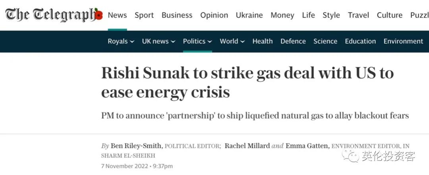Go to the Sport section

[x=144, y=15]
